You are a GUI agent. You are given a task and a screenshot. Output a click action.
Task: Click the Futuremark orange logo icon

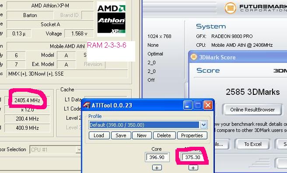(x=230, y=8)
